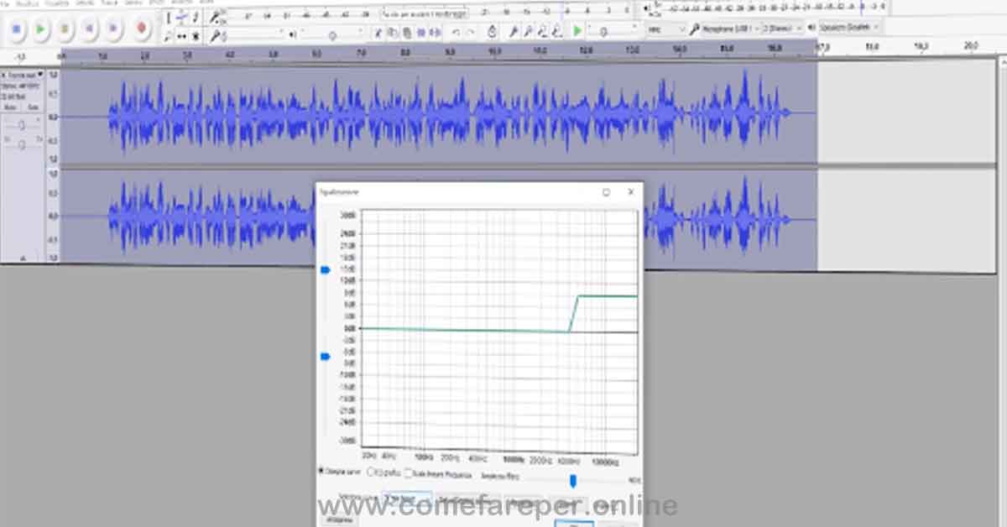Screen dimensions: 1007x527
Task: Select the Selection tool in the toolbar
Action: (x=169, y=18)
